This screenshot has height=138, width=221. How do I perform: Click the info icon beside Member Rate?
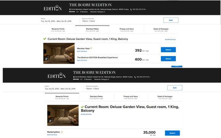(x=91, y=48)
